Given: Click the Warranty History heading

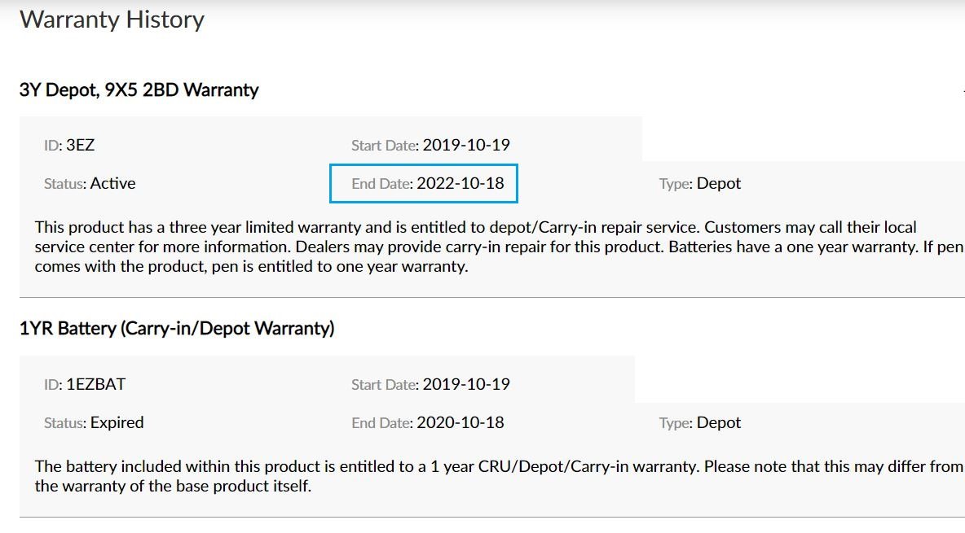Looking at the screenshot, I should point(112,19).
